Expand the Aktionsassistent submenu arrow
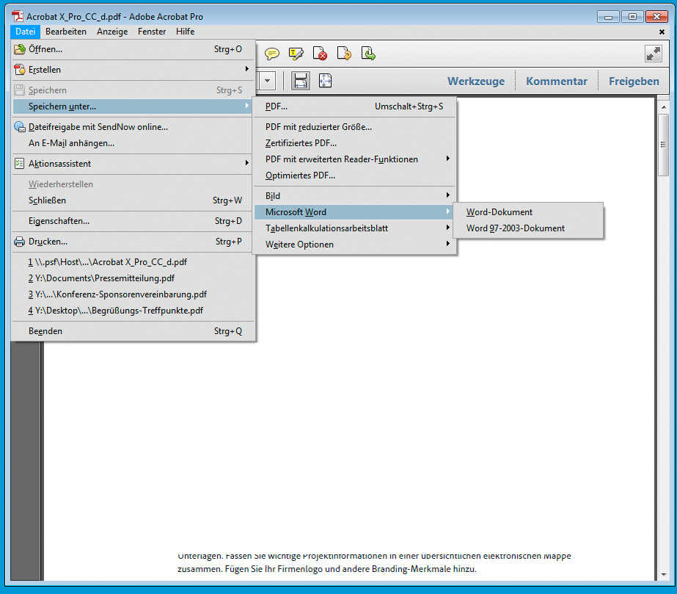The image size is (677, 594). pos(246,163)
